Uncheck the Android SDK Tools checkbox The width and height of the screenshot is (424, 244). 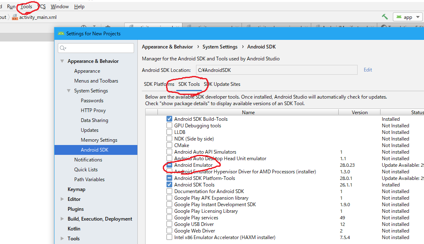(x=169, y=185)
